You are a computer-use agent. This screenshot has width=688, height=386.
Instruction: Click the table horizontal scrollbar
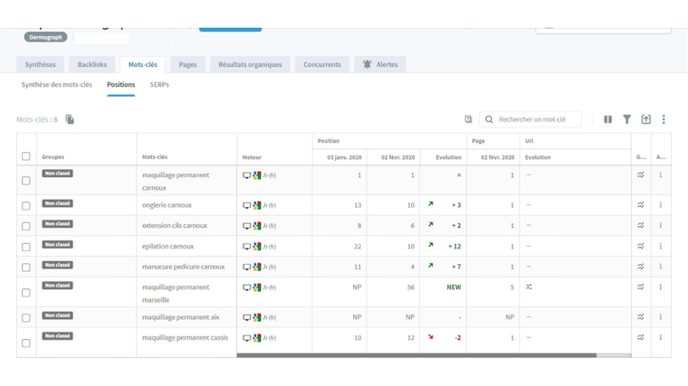click(416, 355)
